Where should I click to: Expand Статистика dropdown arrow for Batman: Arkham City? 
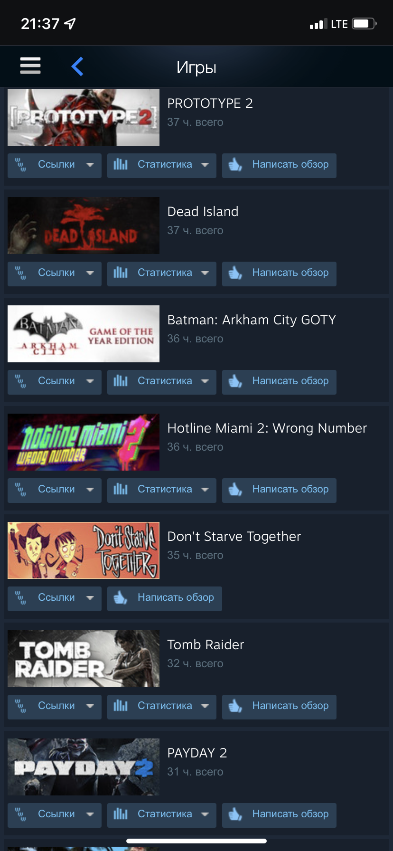point(205,381)
